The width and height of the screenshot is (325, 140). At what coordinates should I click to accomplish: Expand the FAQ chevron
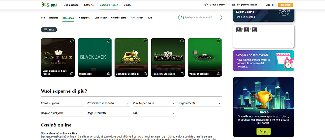pyautogui.click(x=173, y=114)
